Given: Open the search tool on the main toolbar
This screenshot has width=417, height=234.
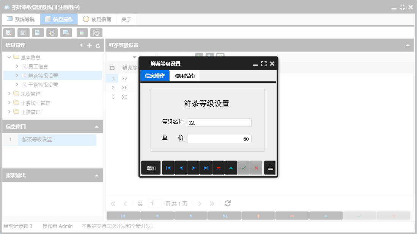Looking at the screenshot, I should pyautogui.click(x=9, y=33).
